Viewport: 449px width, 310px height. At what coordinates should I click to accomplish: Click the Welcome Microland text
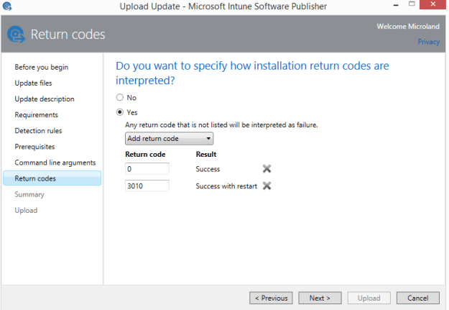[408, 27]
